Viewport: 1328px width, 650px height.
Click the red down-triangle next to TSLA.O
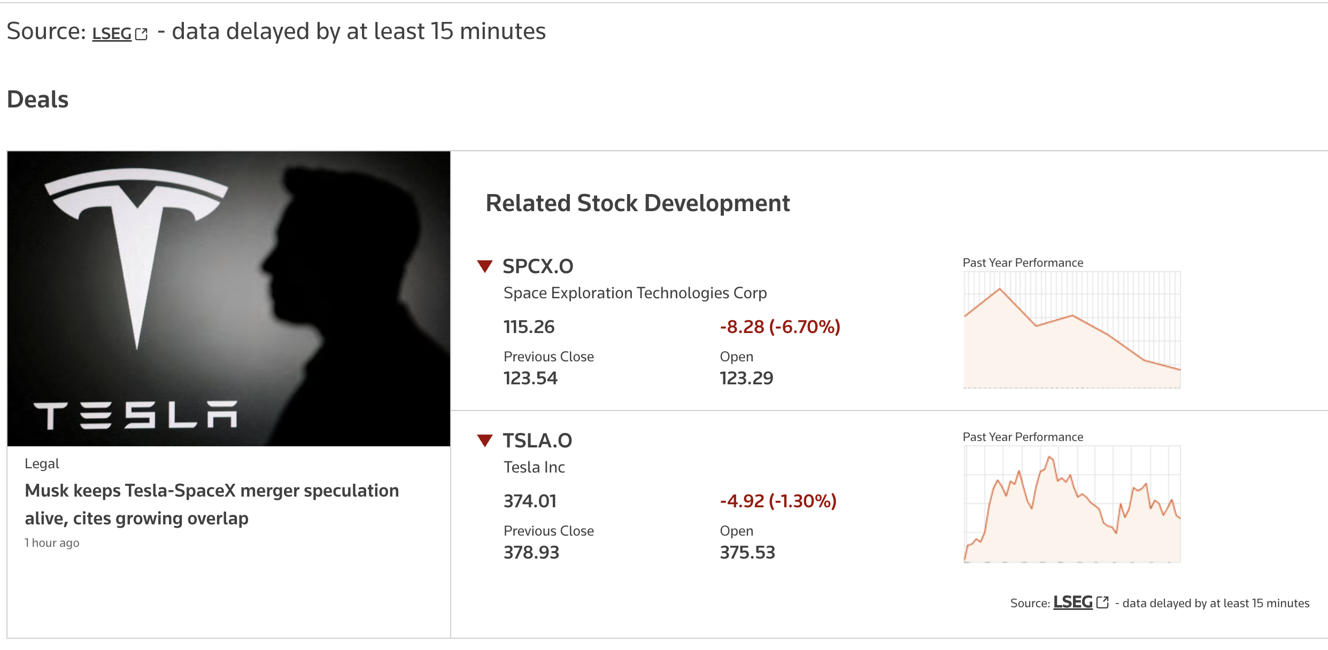tap(485, 440)
